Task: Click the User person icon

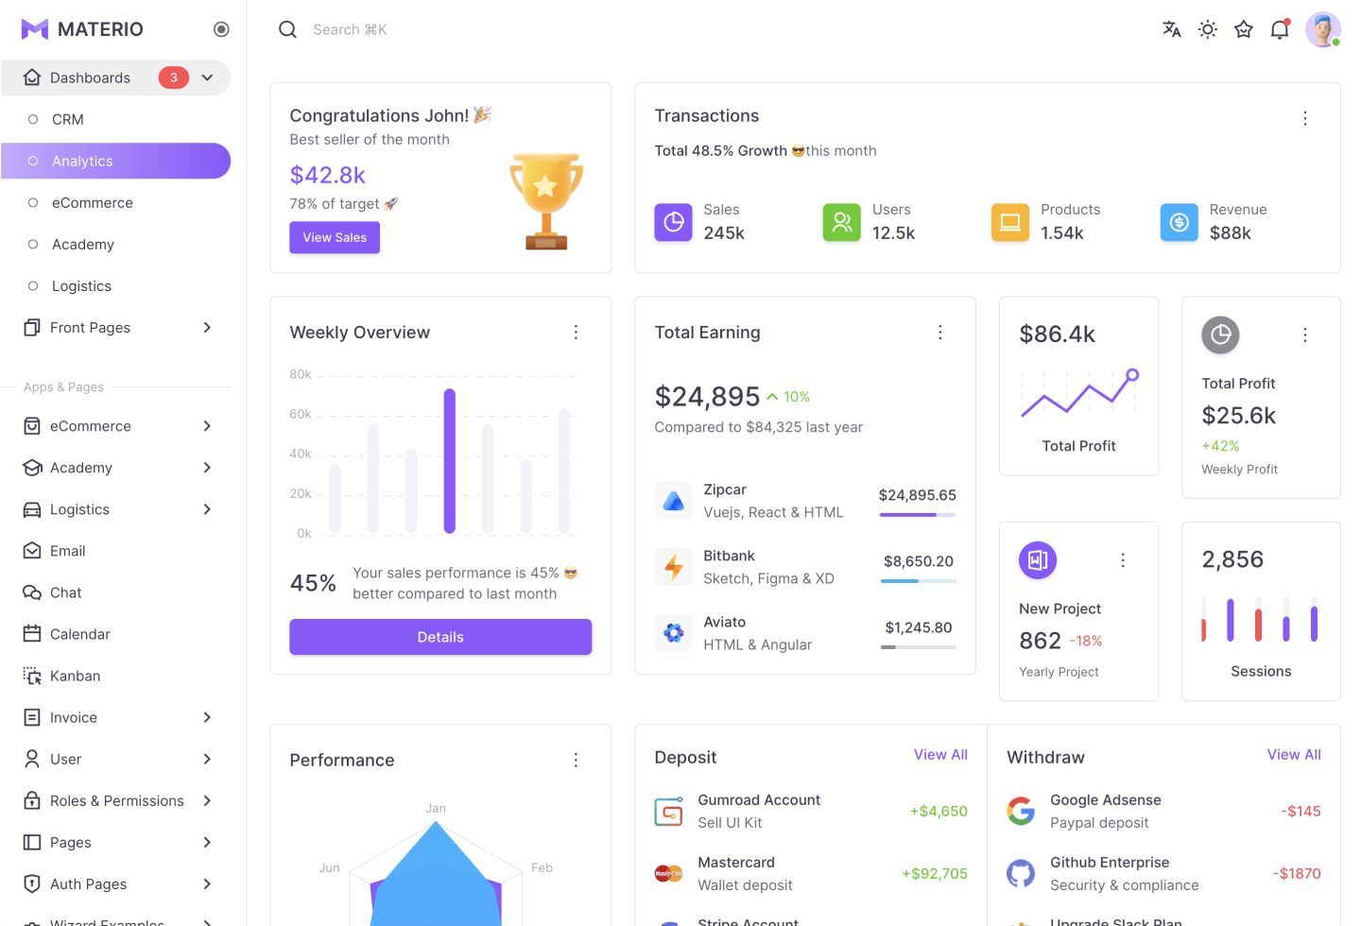Action: tap(32, 759)
